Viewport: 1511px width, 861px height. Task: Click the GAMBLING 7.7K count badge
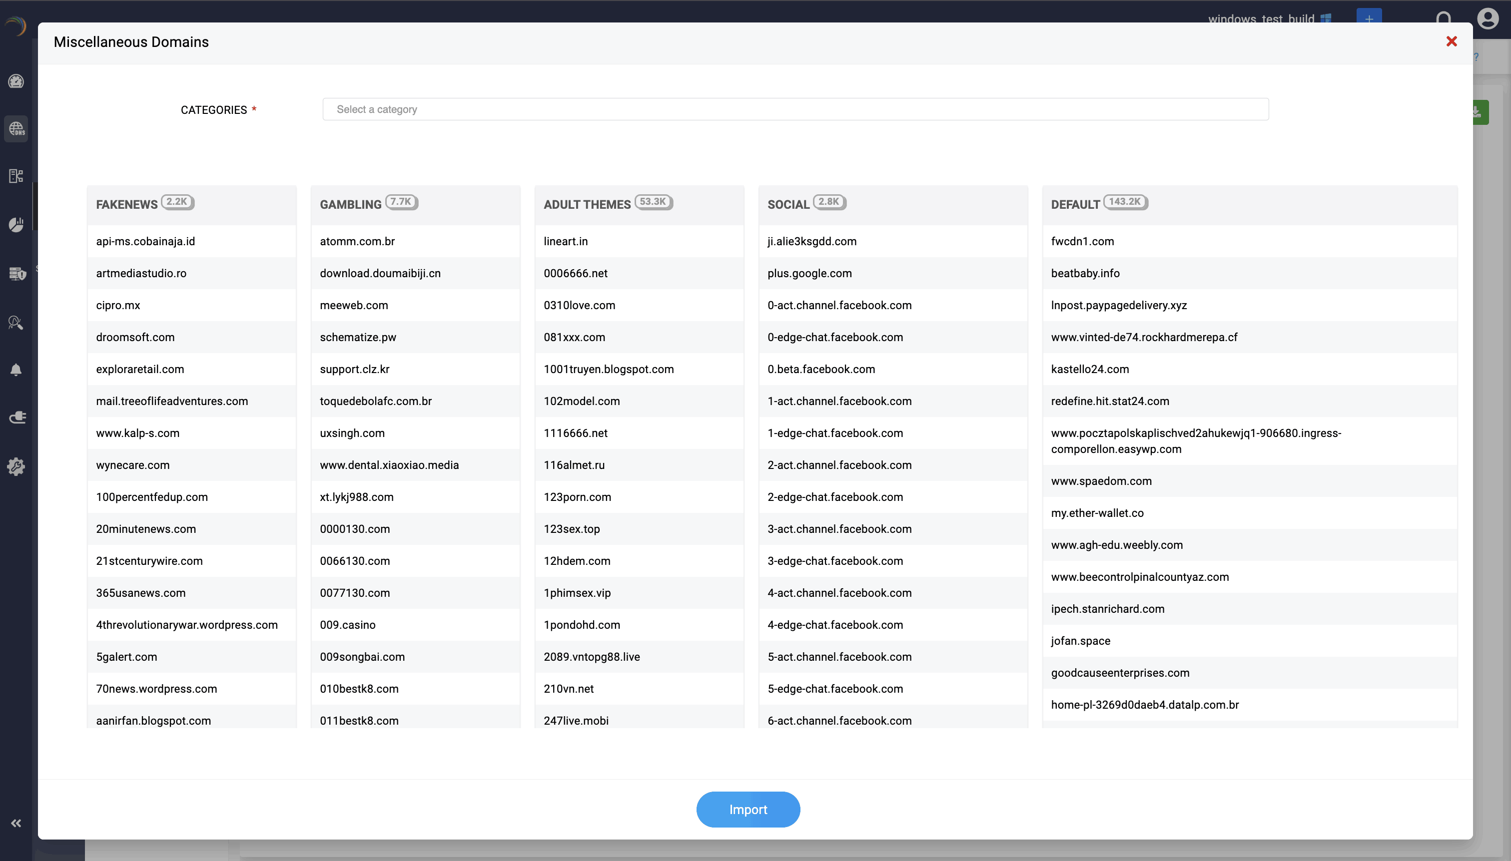click(x=401, y=202)
